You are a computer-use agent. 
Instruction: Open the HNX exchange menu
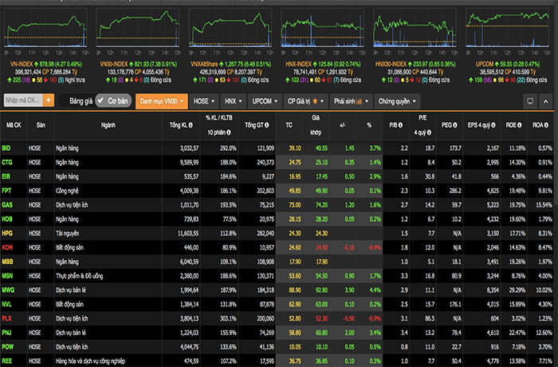click(233, 101)
